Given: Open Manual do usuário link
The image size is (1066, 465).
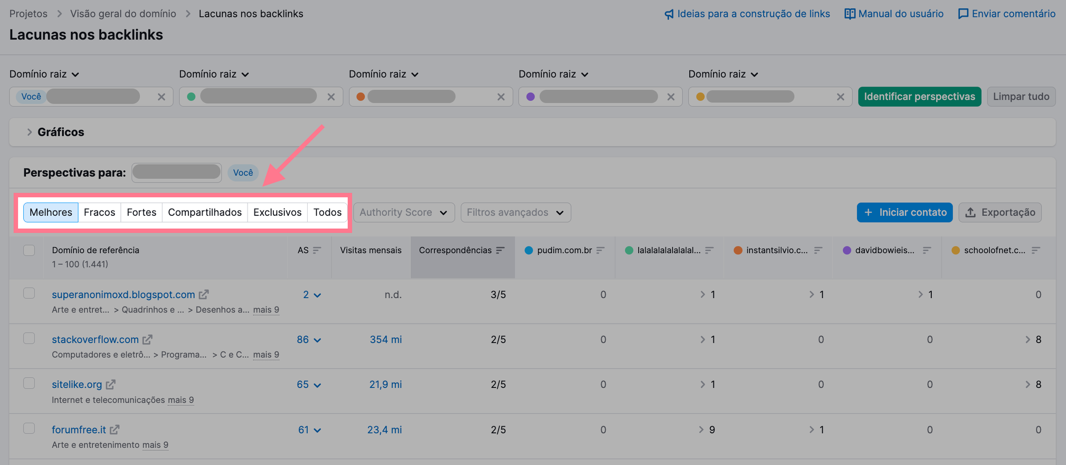Looking at the screenshot, I should click(x=894, y=14).
